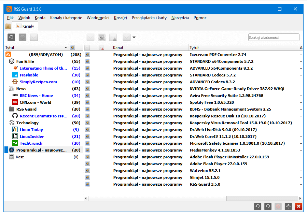
Task: Select Avira Free Security Suite message
Action: [x=226, y=96]
